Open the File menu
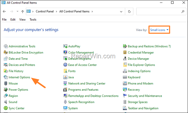The height and width of the screenshot is (113, 188). click(x=4, y=20)
